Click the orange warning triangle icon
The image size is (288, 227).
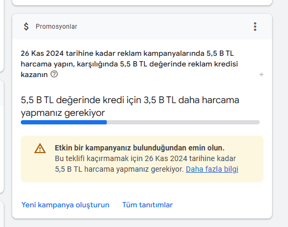pyautogui.click(x=40, y=148)
